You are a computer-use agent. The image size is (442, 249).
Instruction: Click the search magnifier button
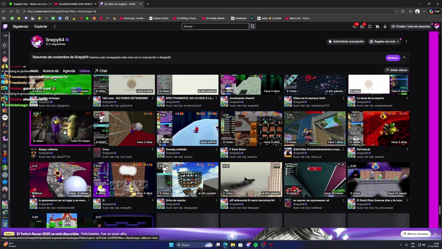pos(252,26)
